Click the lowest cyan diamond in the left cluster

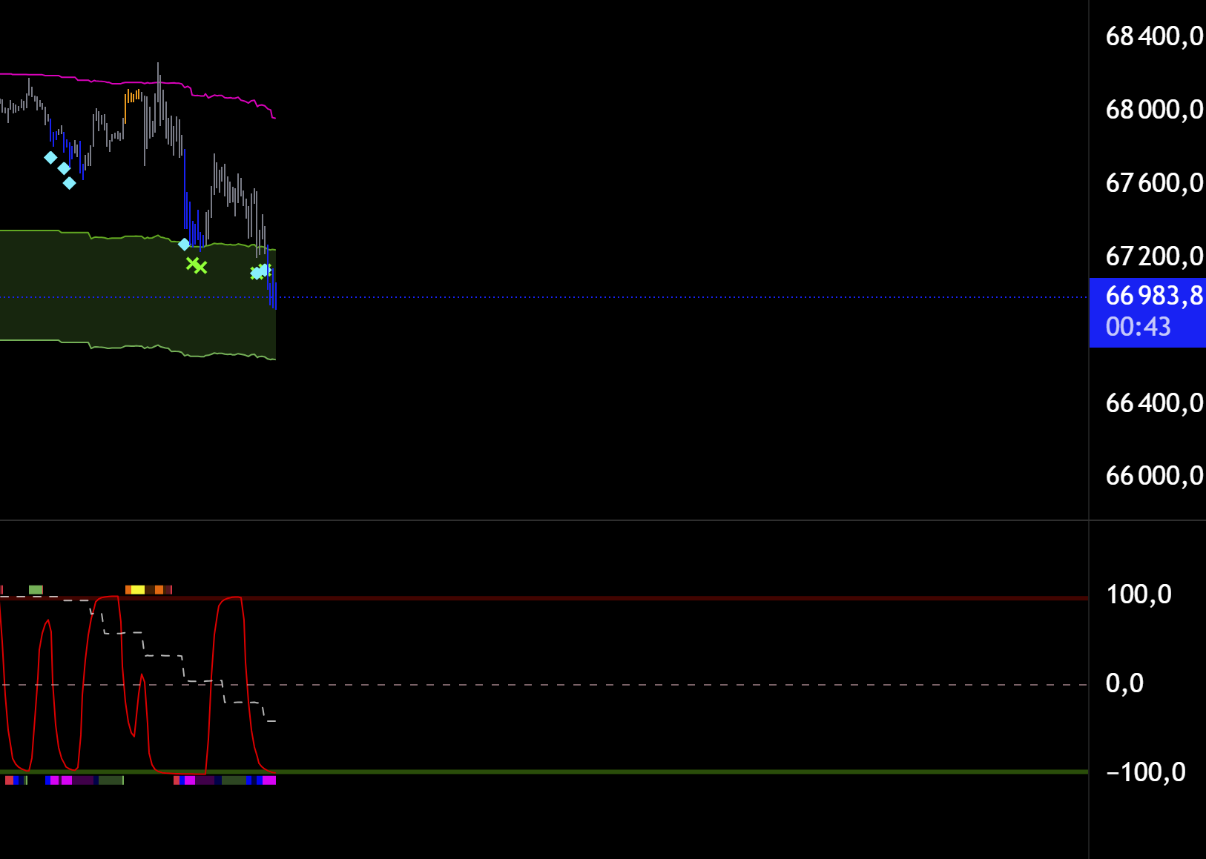69,182
